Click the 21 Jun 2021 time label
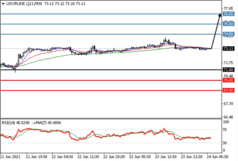 pos(10,157)
